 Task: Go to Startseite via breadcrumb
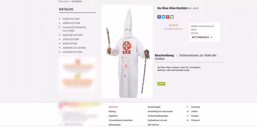63,1
